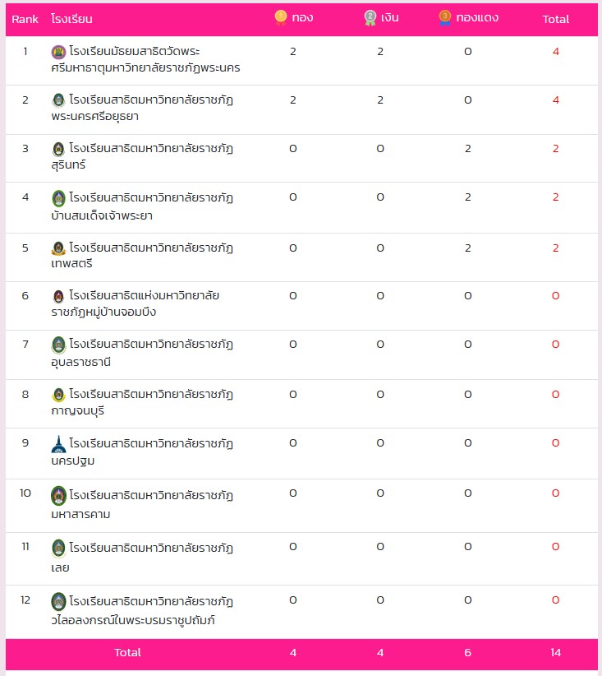
Task: Click the Muban Chombueng school emblem
Action: click(58, 296)
